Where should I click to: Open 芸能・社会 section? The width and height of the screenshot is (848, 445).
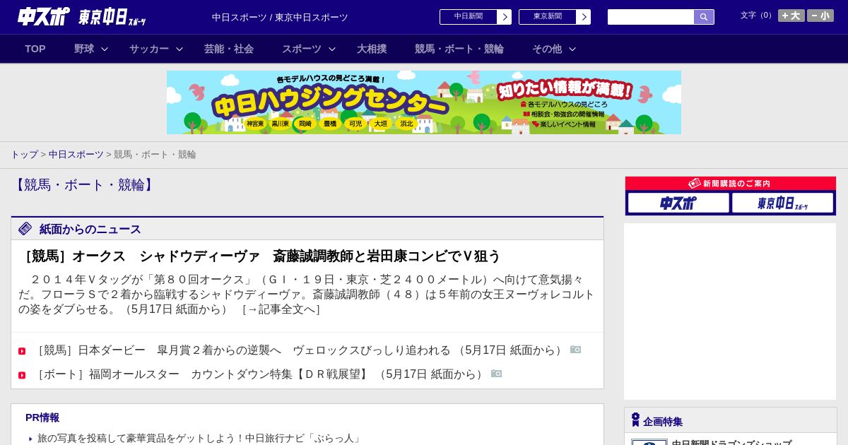(229, 49)
